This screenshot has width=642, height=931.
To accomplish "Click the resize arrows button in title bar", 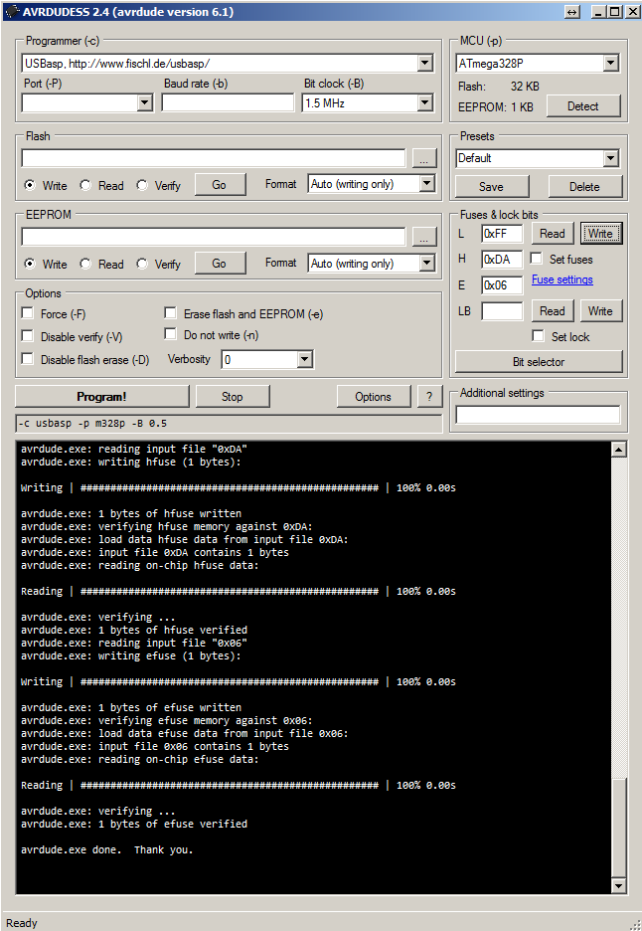I will 572,12.
